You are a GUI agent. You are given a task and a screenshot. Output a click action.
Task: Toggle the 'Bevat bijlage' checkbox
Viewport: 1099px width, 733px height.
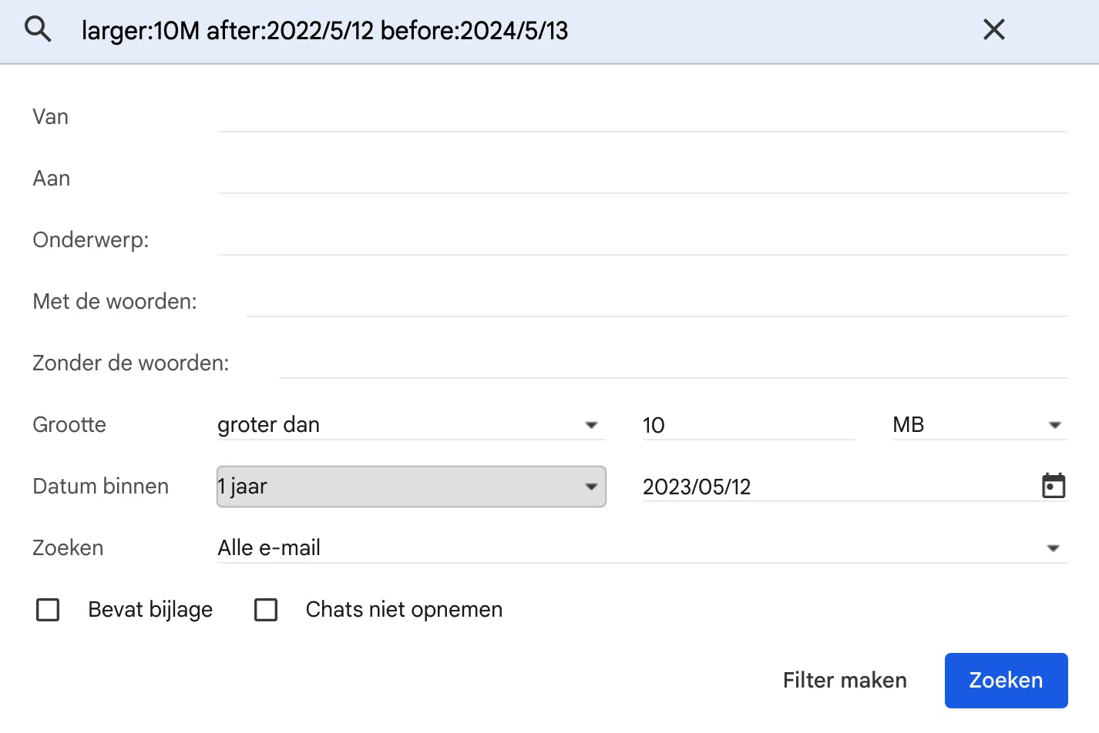48,610
